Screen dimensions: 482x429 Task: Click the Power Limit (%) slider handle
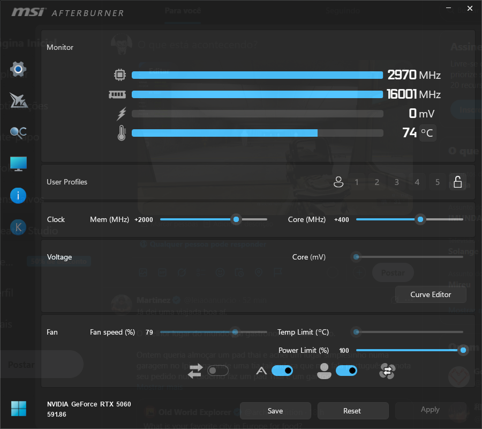pos(463,350)
